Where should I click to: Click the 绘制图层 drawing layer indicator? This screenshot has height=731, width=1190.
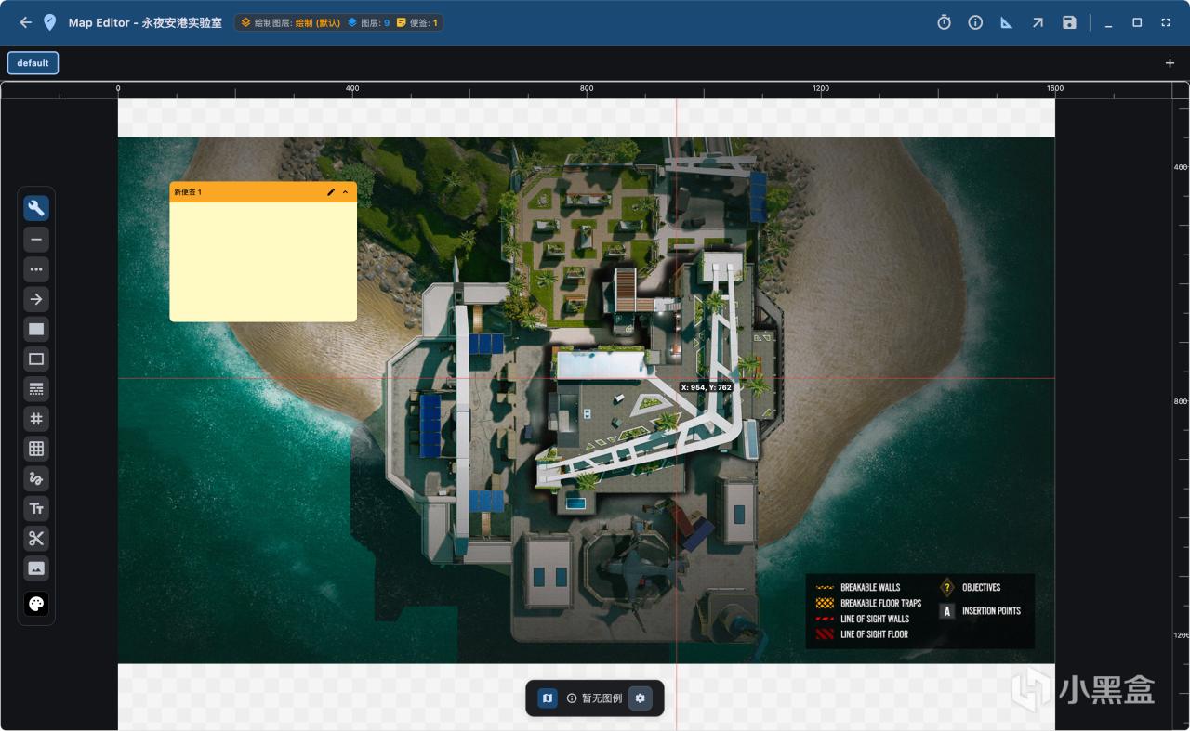pos(290,22)
